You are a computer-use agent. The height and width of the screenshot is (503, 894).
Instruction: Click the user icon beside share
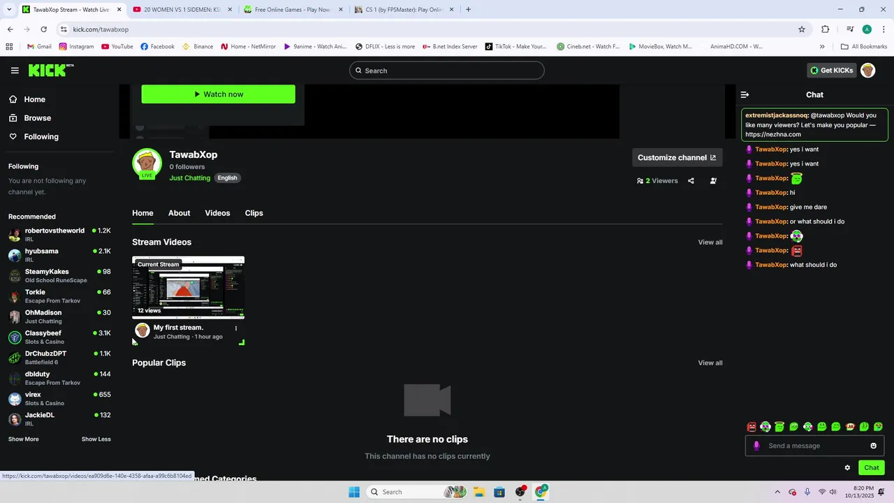[x=713, y=181]
